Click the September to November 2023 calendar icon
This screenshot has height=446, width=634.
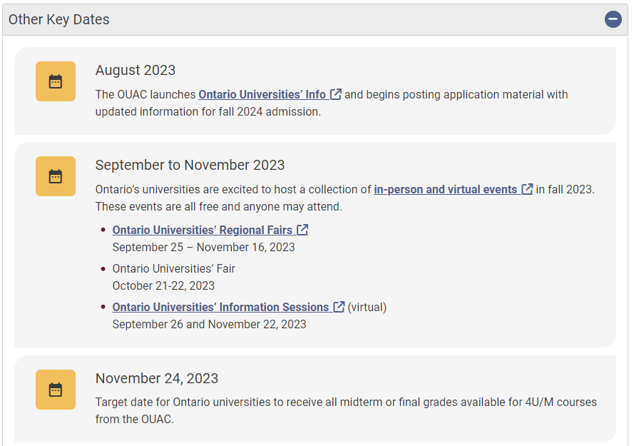[x=56, y=176]
